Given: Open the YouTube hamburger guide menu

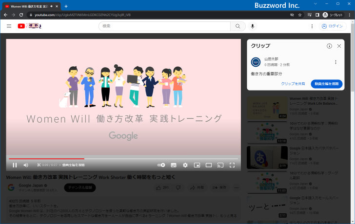Looking at the screenshot, I should [x=9, y=26].
